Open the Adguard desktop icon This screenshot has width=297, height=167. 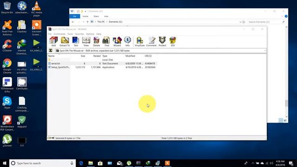22,122
